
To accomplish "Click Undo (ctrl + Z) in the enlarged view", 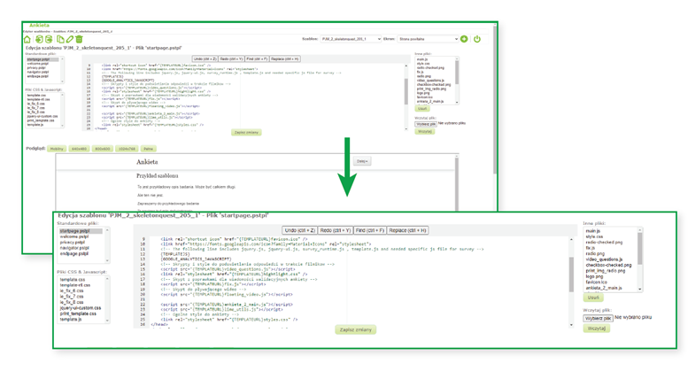I will click(299, 230).
